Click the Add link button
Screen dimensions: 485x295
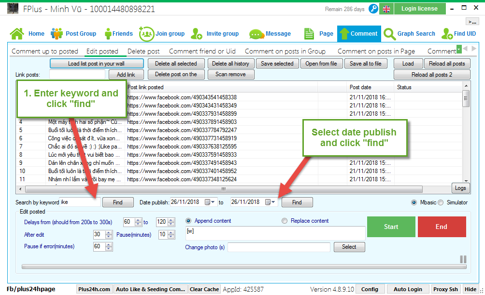tap(126, 75)
